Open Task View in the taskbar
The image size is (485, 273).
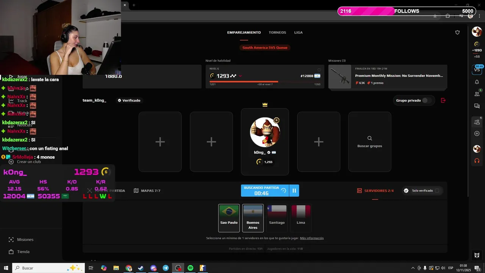91,268
